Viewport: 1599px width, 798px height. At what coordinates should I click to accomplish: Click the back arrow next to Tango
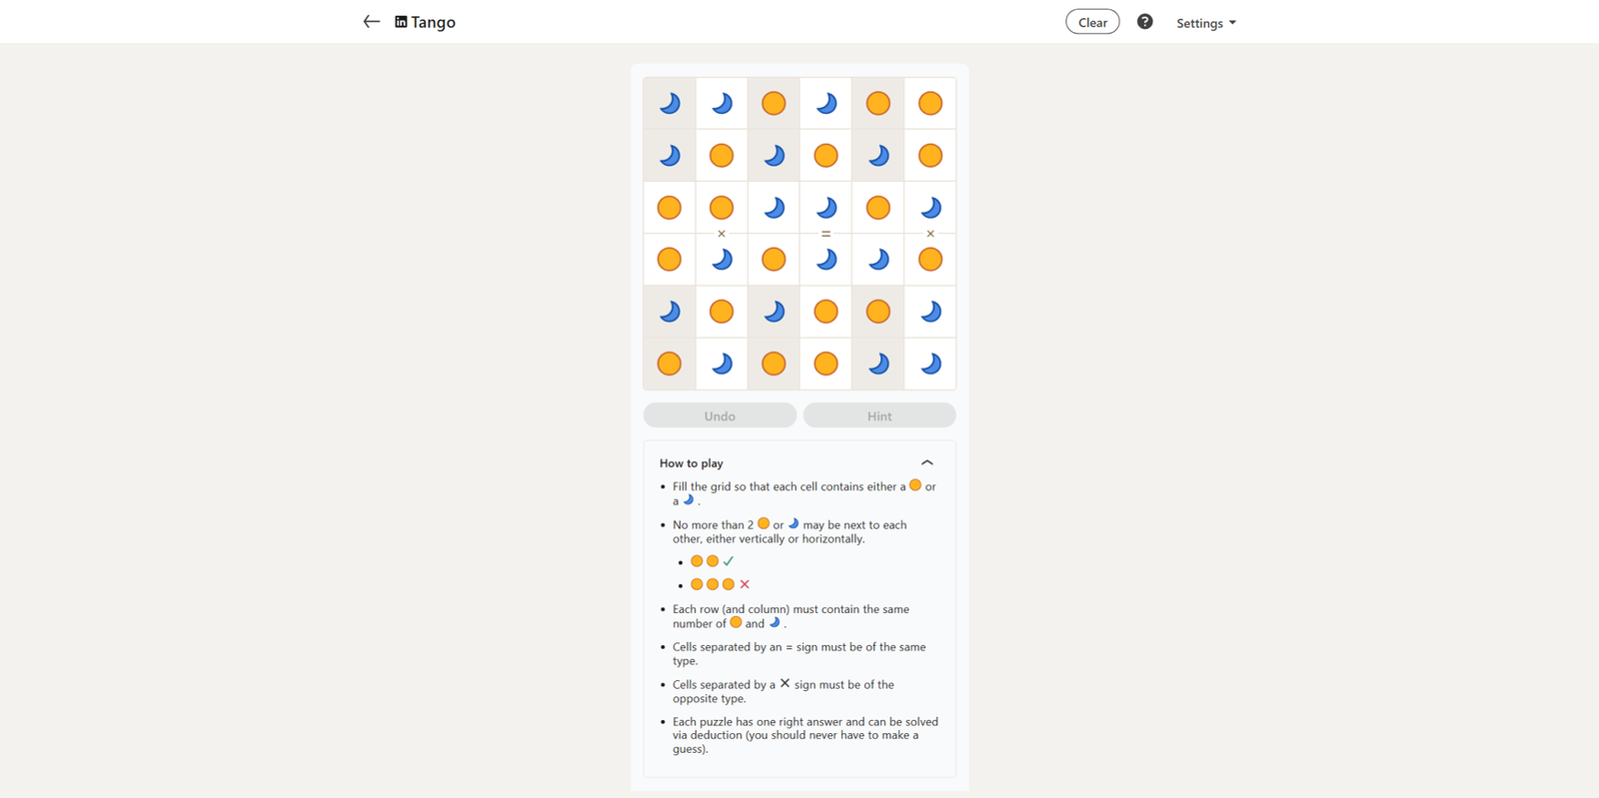click(371, 22)
